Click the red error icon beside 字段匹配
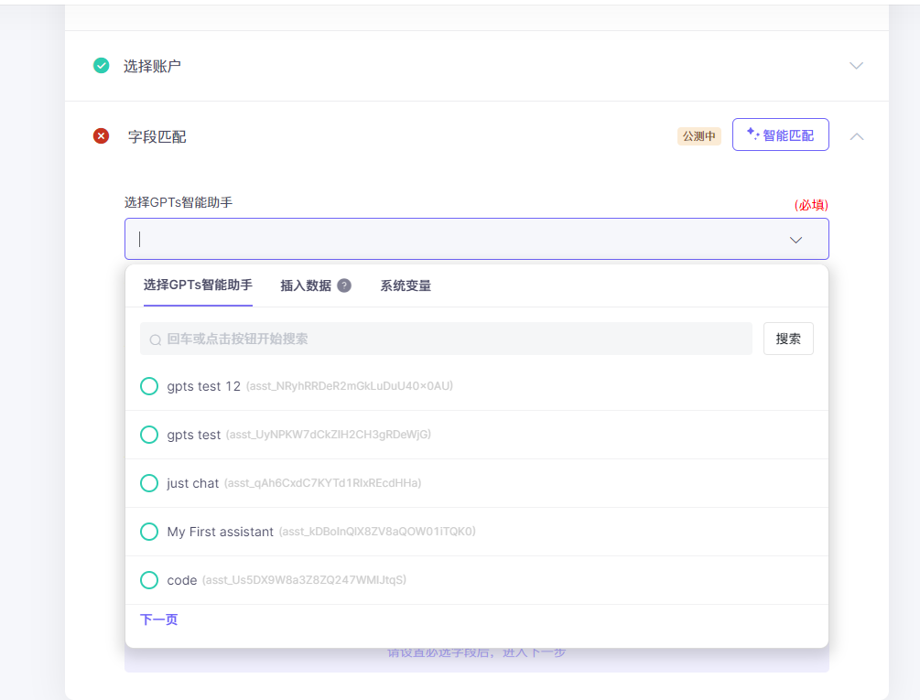The image size is (920, 700). (102, 136)
